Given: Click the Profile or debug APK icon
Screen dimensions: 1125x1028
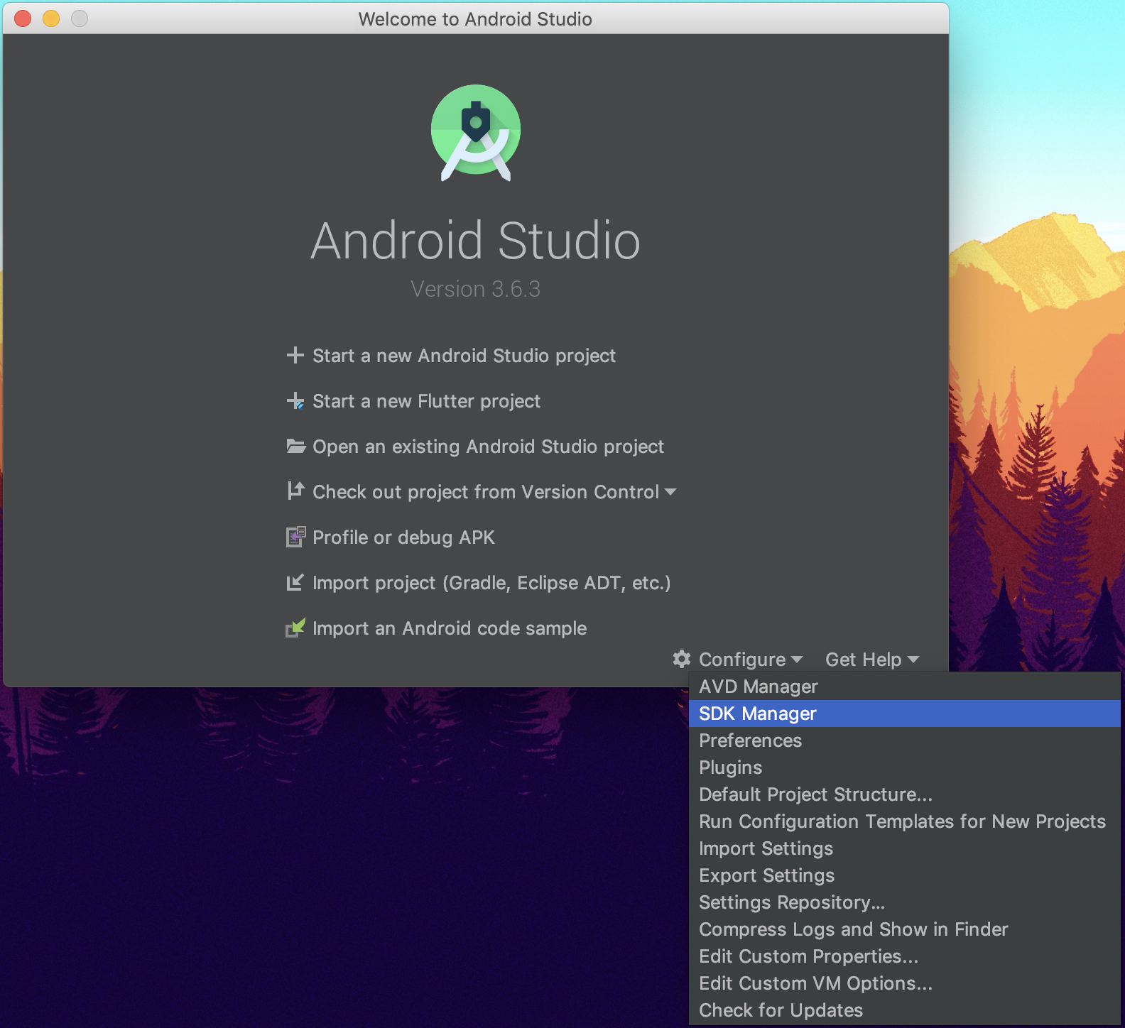Looking at the screenshot, I should tap(295, 537).
